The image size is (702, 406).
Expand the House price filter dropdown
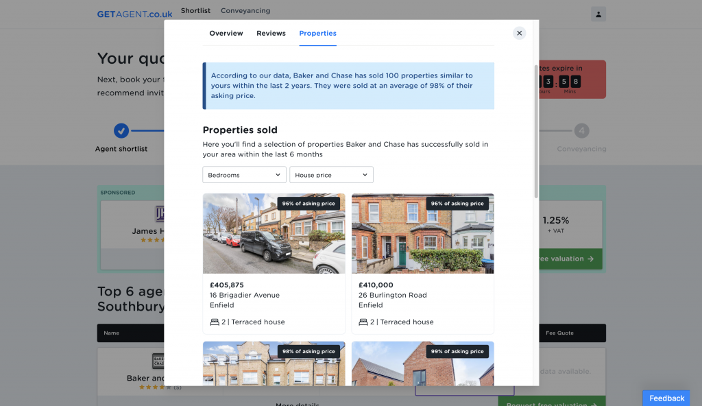(331, 175)
